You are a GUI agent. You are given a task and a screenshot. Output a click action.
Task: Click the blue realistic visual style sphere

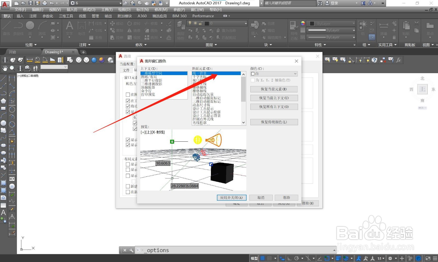94,60
